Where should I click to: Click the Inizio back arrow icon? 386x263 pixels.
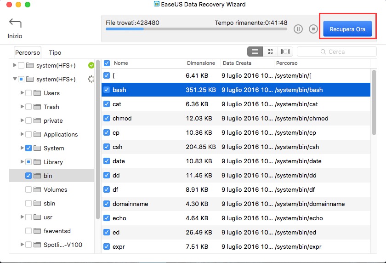click(15, 23)
